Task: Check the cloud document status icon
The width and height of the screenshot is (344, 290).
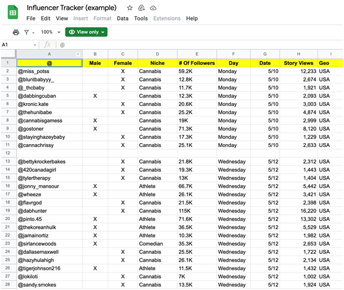Action: coord(153,8)
